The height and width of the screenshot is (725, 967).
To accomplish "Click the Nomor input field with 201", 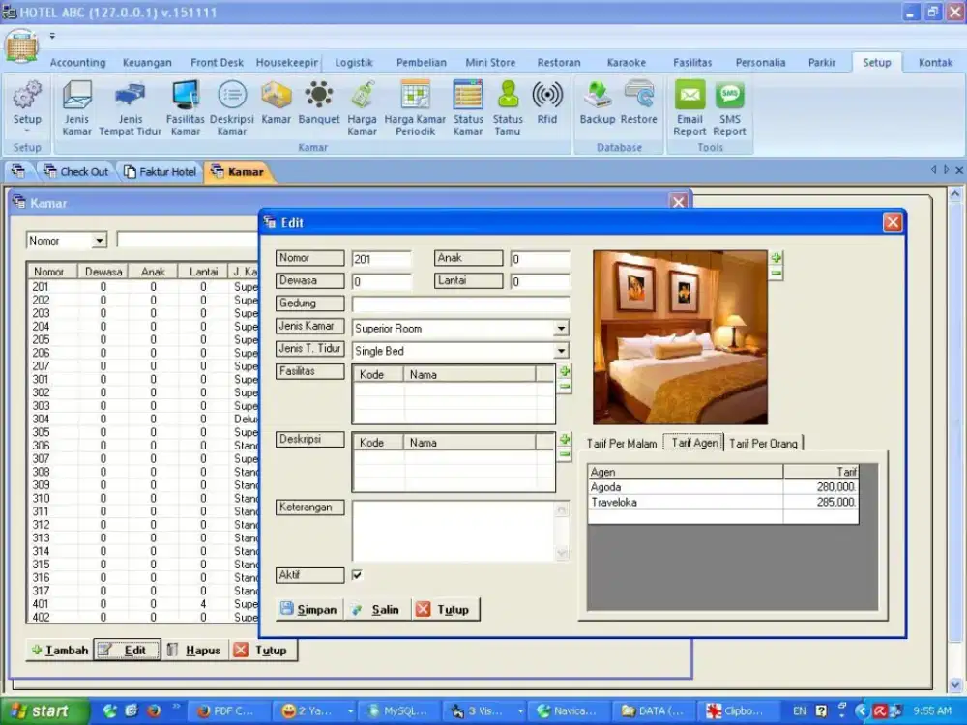I will pyautogui.click(x=381, y=259).
